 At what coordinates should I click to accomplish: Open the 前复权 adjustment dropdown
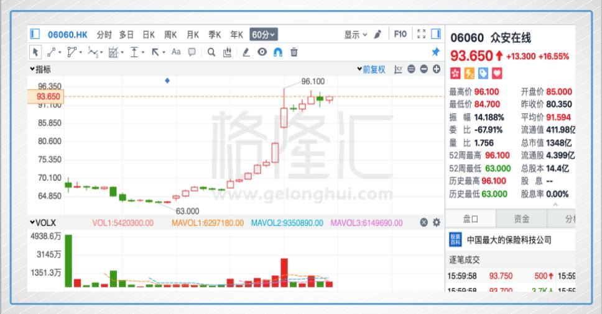click(371, 70)
